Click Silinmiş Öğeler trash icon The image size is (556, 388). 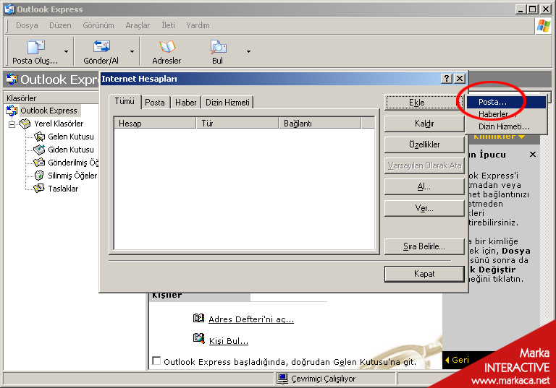click(39, 176)
